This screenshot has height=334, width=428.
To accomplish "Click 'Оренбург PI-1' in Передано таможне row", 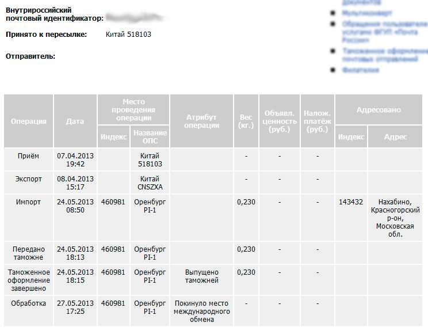I will tap(150, 253).
